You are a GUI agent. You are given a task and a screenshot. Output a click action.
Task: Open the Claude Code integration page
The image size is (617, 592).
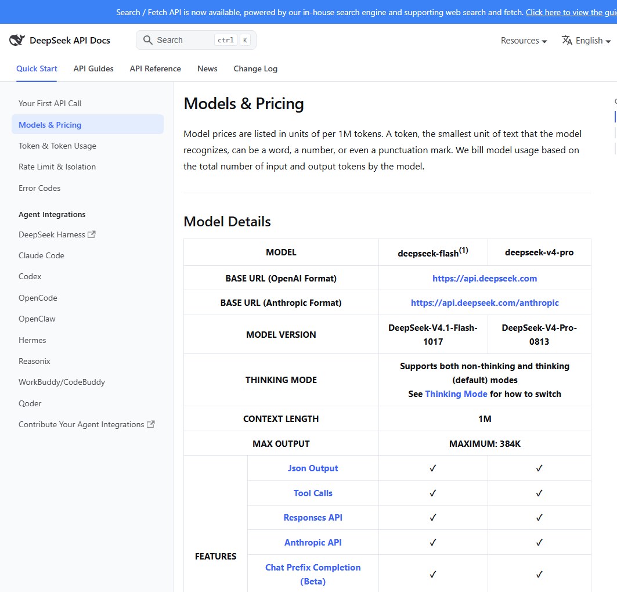click(x=41, y=256)
